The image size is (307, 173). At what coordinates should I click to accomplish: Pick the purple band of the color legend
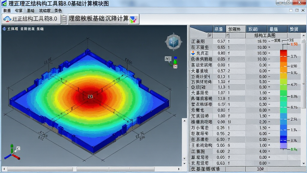click(x=283, y=146)
